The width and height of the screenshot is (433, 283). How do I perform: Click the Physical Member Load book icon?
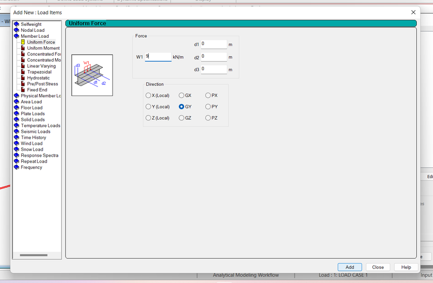(x=17, y=96)
